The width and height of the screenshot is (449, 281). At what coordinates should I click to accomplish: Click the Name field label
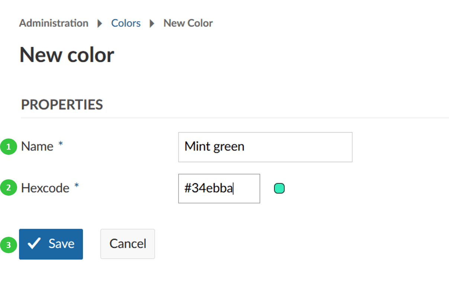[37, 147]
